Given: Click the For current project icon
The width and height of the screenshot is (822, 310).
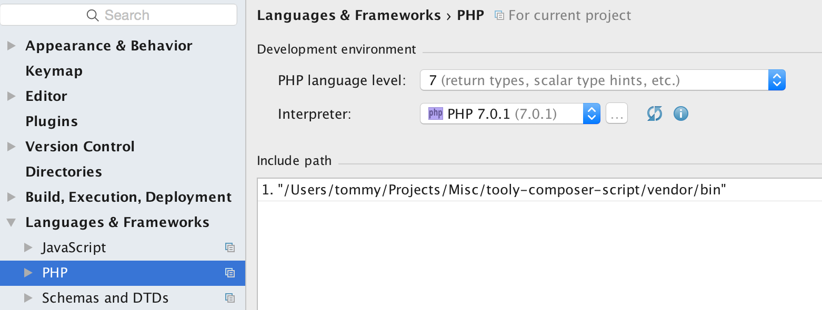Looking at the screenshot, I should [x=499, y=15].
